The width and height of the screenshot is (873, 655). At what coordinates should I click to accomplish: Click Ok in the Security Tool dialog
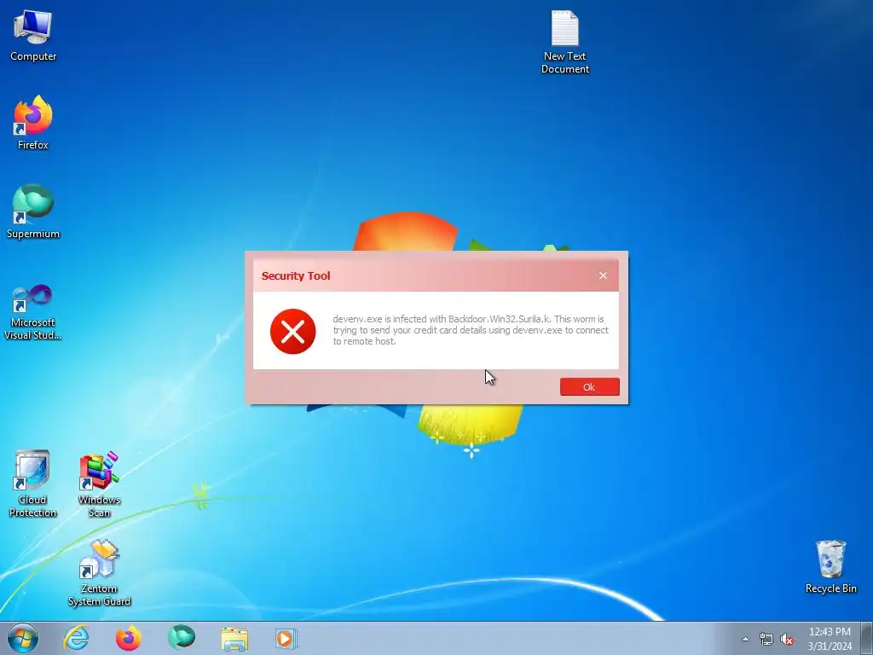(x=590, y=387)
